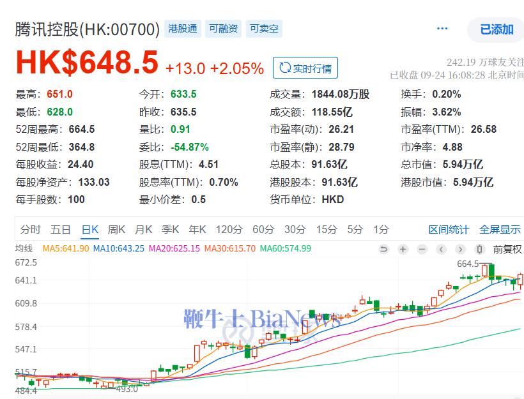Click the chart reset (undo arrow) icon

click(383, 249)
